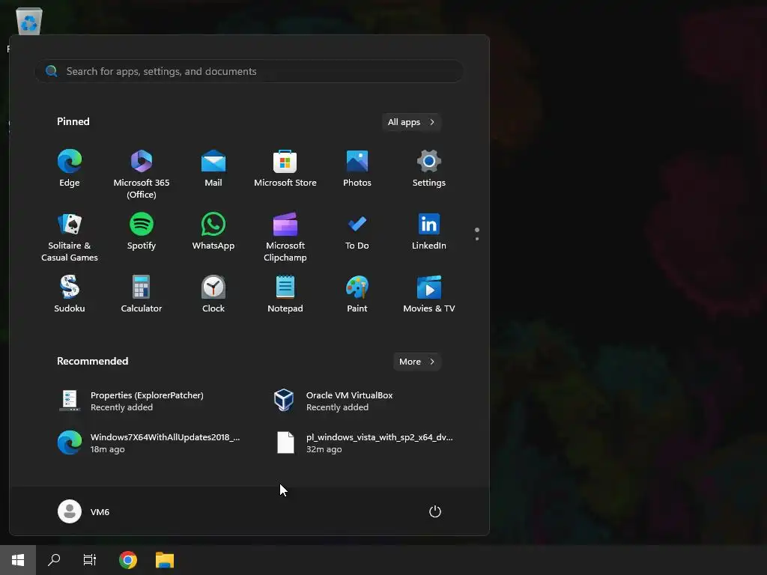Click the Windows Start button on taskbar
The width and height of the screenshot is (767, 575).
coord(18,560)
